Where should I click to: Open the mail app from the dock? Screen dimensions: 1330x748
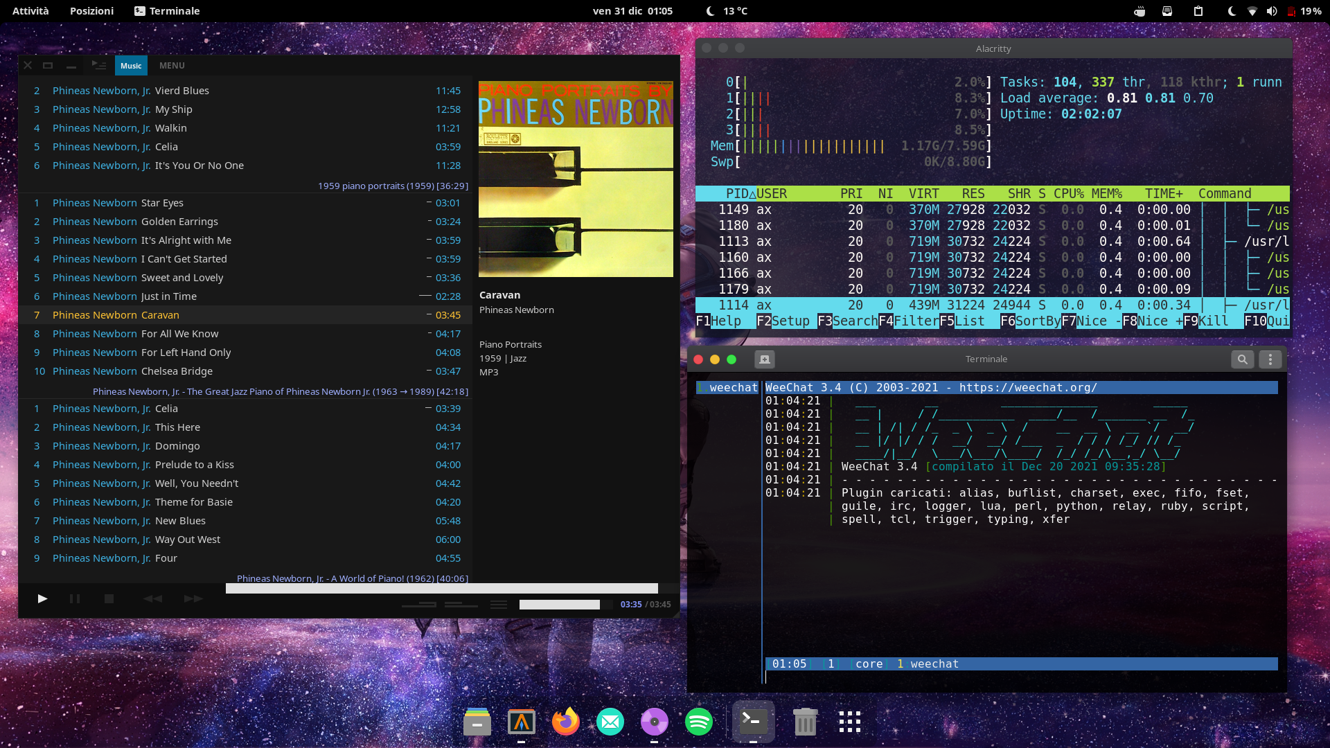click(x=610, y=722)
